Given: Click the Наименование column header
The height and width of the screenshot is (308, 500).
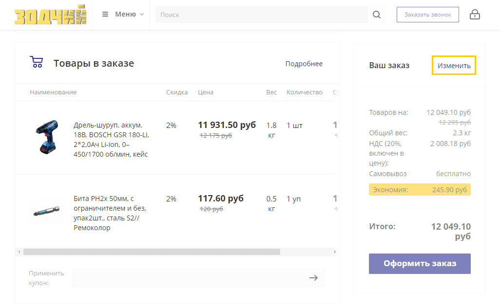Looking at the screenshot, I should pos(53,92).
